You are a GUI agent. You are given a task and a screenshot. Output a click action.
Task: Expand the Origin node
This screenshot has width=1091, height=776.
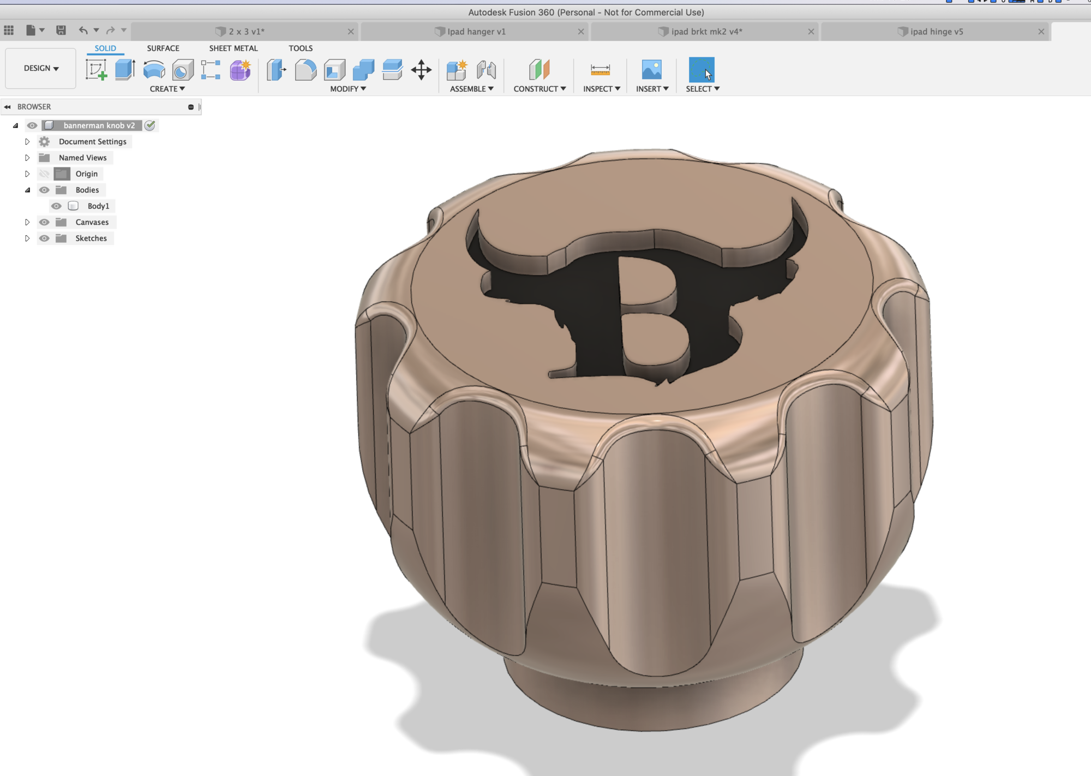pos(27,174)
